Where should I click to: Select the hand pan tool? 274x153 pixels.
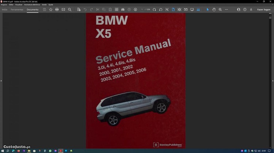coord(214,9)
